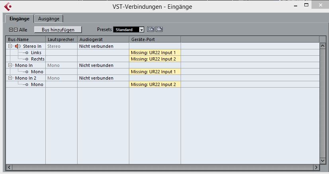
Task: Click the delete preset icon
Action: (x=159, y=29)
